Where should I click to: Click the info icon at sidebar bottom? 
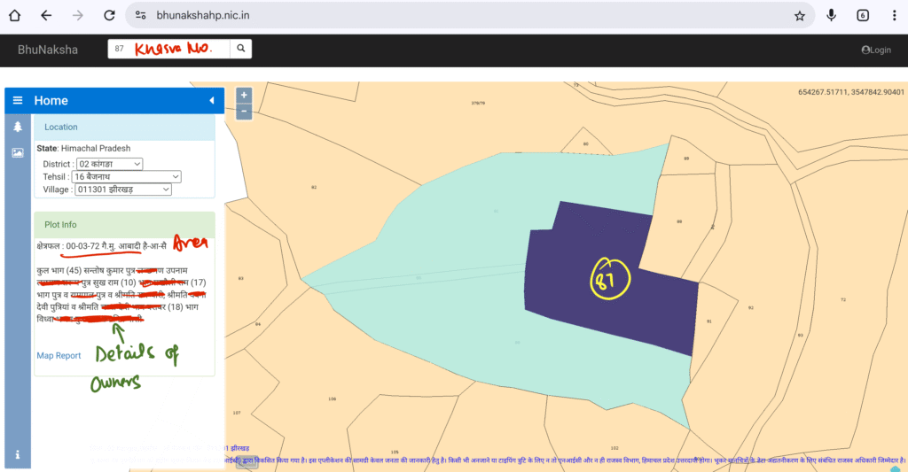pos(18,454)
